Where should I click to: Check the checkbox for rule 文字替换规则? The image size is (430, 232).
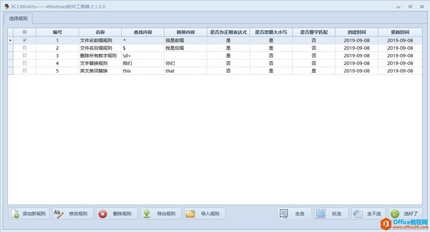[x=25, y=63]
